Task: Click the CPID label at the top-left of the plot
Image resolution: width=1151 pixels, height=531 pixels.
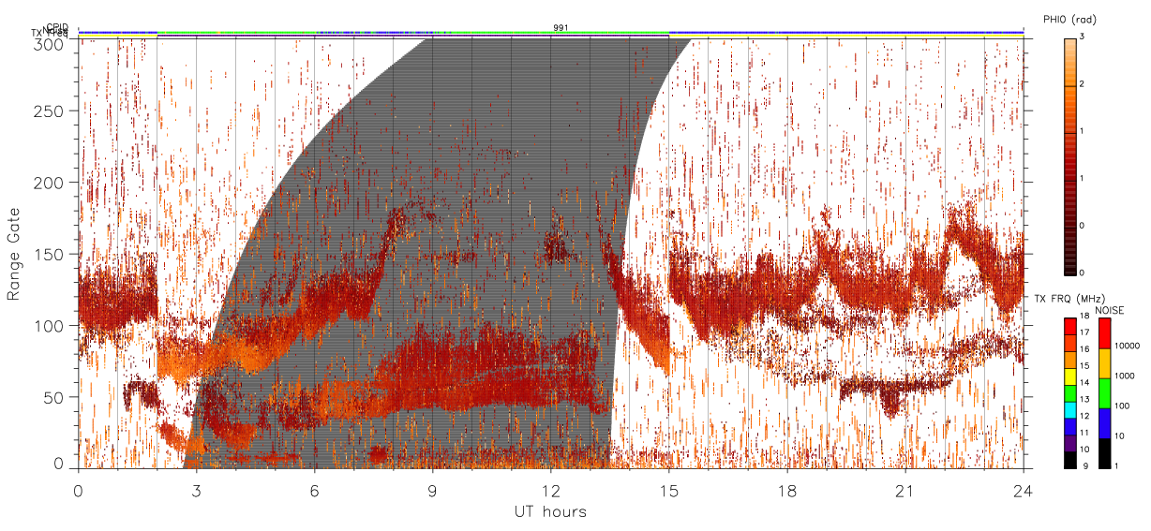Action: coord(58,27)
